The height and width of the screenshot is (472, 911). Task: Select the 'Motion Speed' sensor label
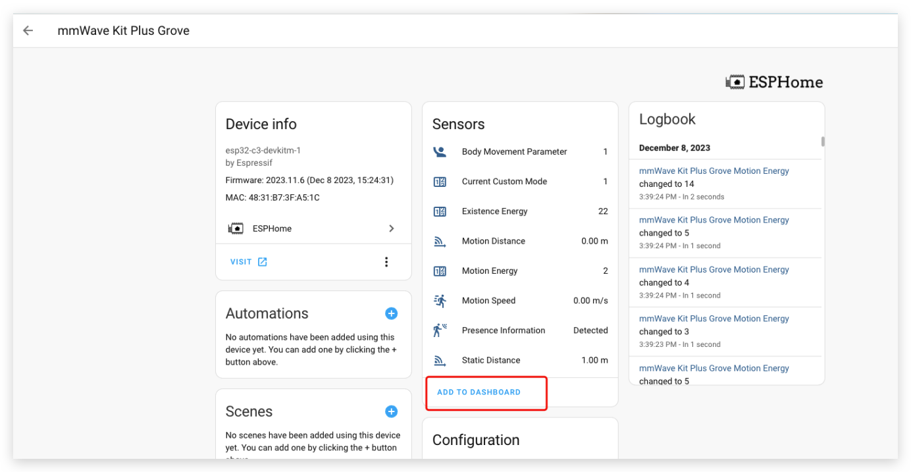[488, 301]
